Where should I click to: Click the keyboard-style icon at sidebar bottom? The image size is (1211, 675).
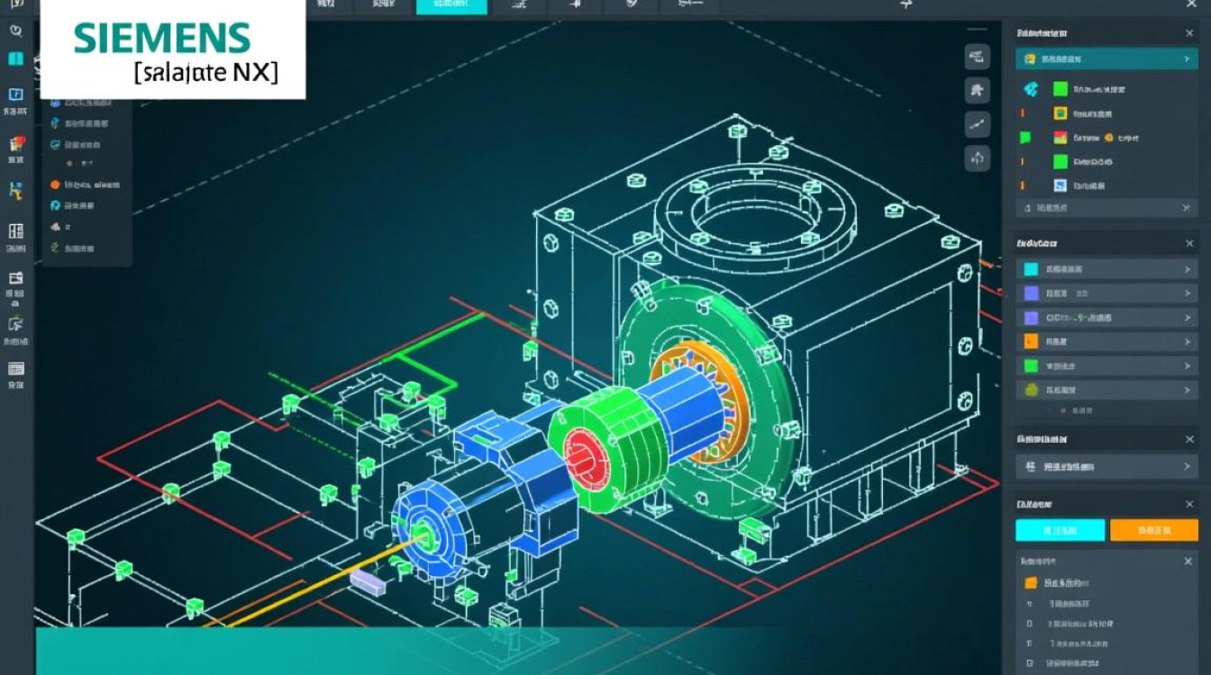point(15,369)
